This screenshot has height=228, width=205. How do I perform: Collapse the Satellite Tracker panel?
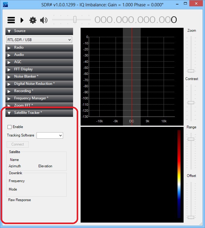click(39, 113)
